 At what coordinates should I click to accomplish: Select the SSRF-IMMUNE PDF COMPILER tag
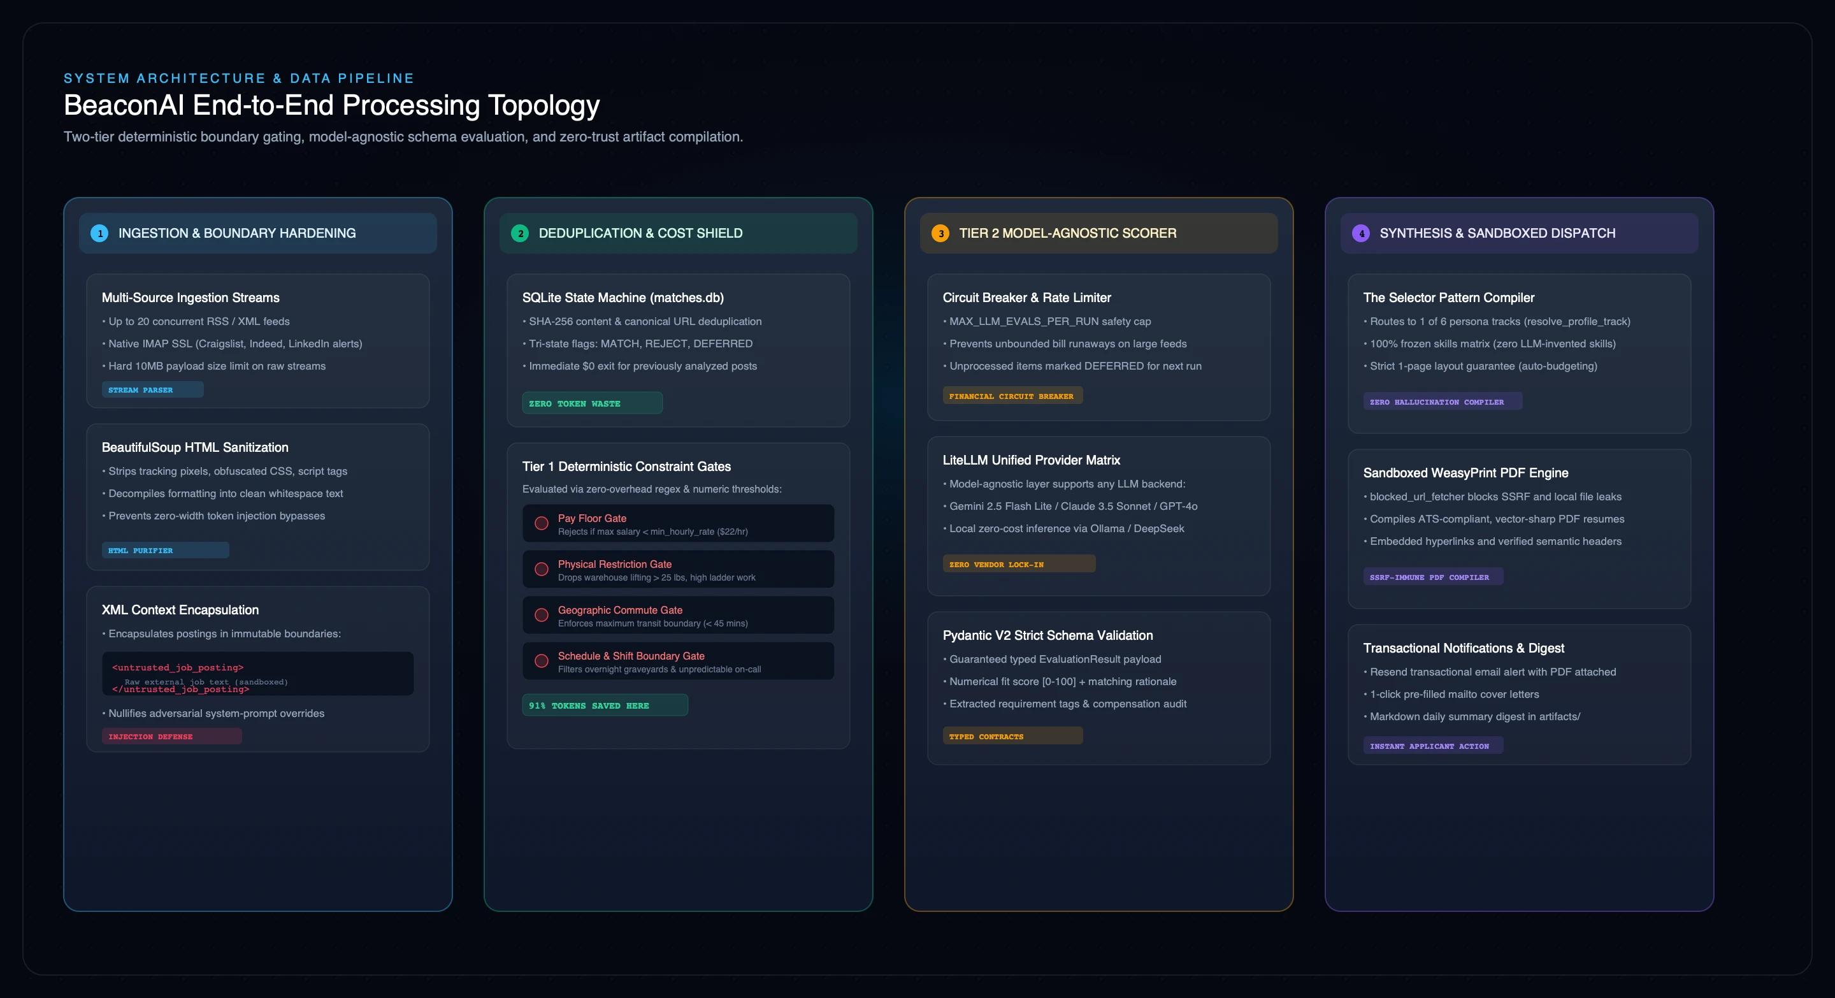pos(1433,577)
